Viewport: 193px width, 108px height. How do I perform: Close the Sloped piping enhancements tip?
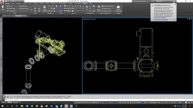point(175,4)
